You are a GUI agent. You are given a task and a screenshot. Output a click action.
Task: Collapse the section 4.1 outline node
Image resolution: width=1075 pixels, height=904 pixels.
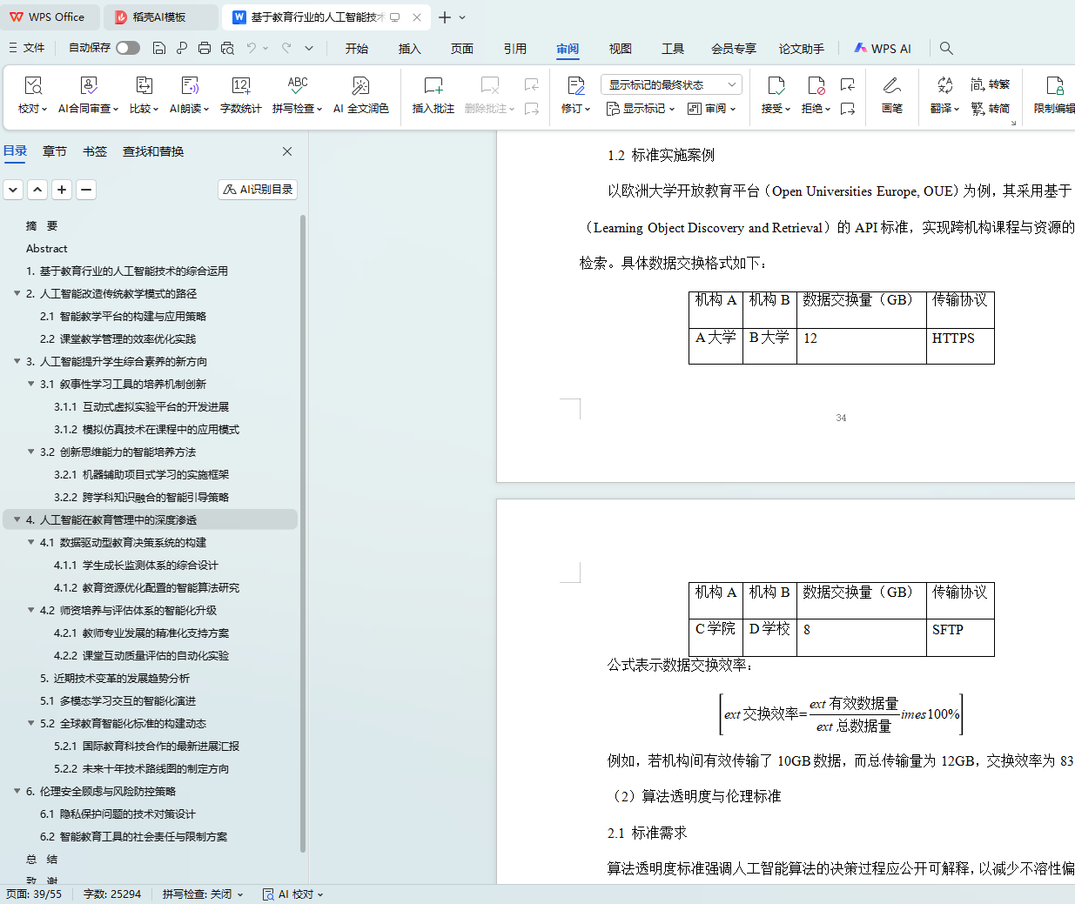pos(31,542)
